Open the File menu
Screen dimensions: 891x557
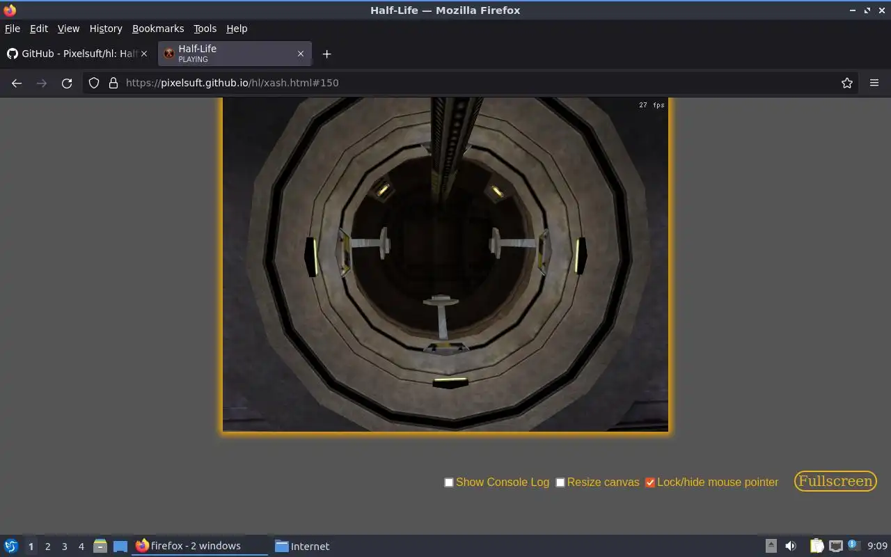(13, 29)
